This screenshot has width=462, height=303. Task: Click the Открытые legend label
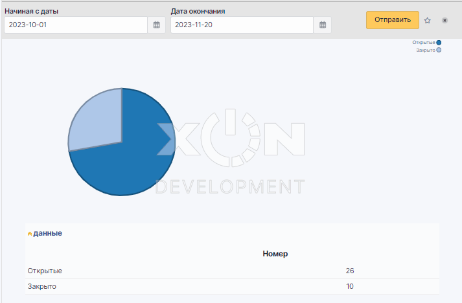coord(424,43)
